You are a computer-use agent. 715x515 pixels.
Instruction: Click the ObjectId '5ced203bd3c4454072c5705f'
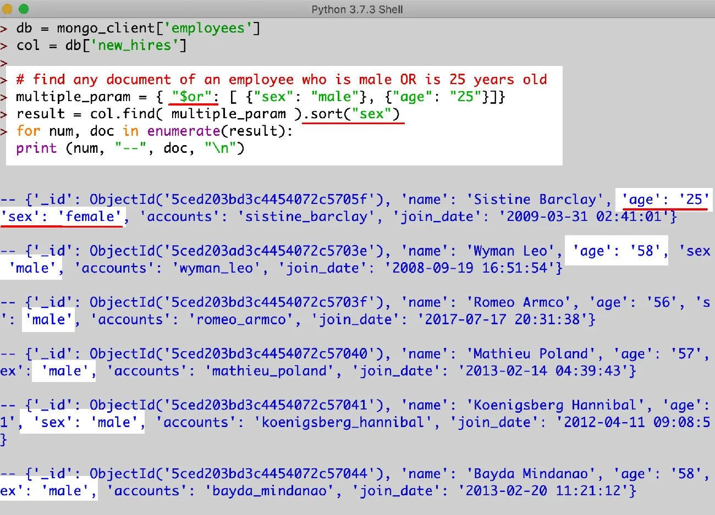point(269,200)
